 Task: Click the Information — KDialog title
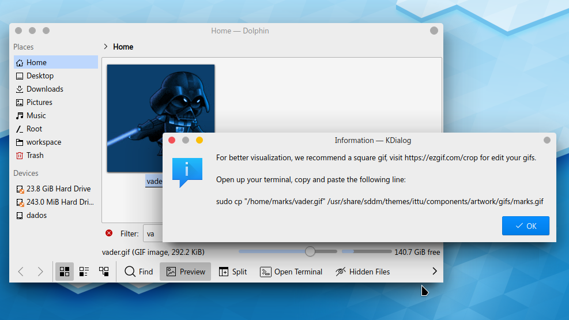tap(372, 141)
